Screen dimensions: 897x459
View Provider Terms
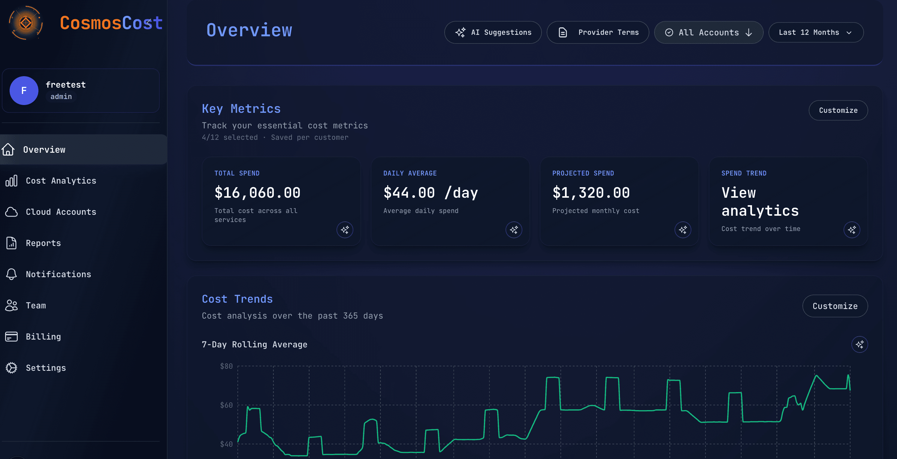coord(597,32)
